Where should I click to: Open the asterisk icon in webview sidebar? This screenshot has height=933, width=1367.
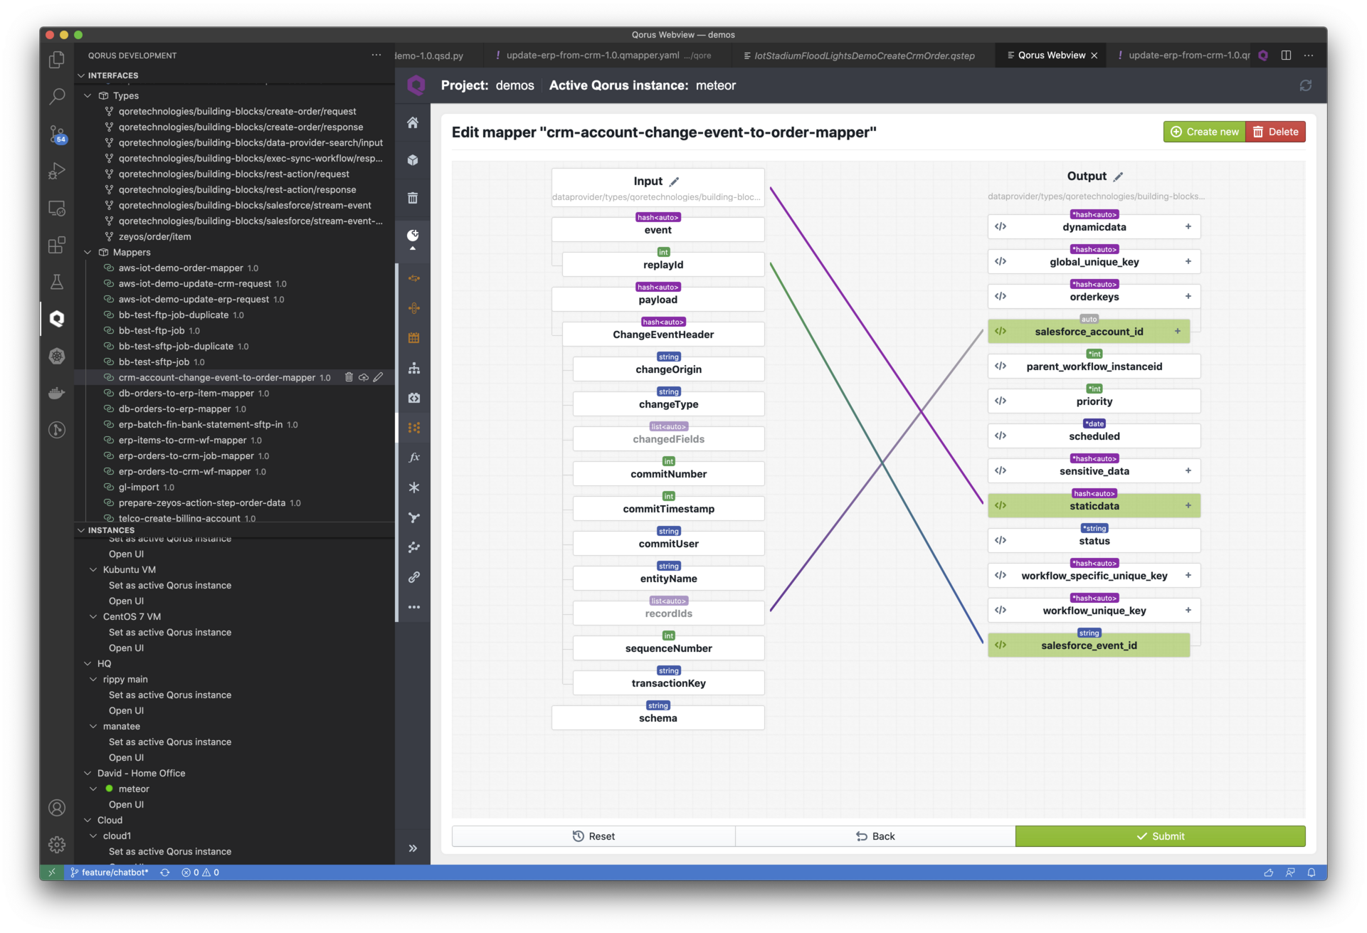point(413,487)
